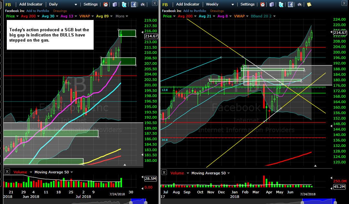Click Add Indicator on Weekly chart

188,4
